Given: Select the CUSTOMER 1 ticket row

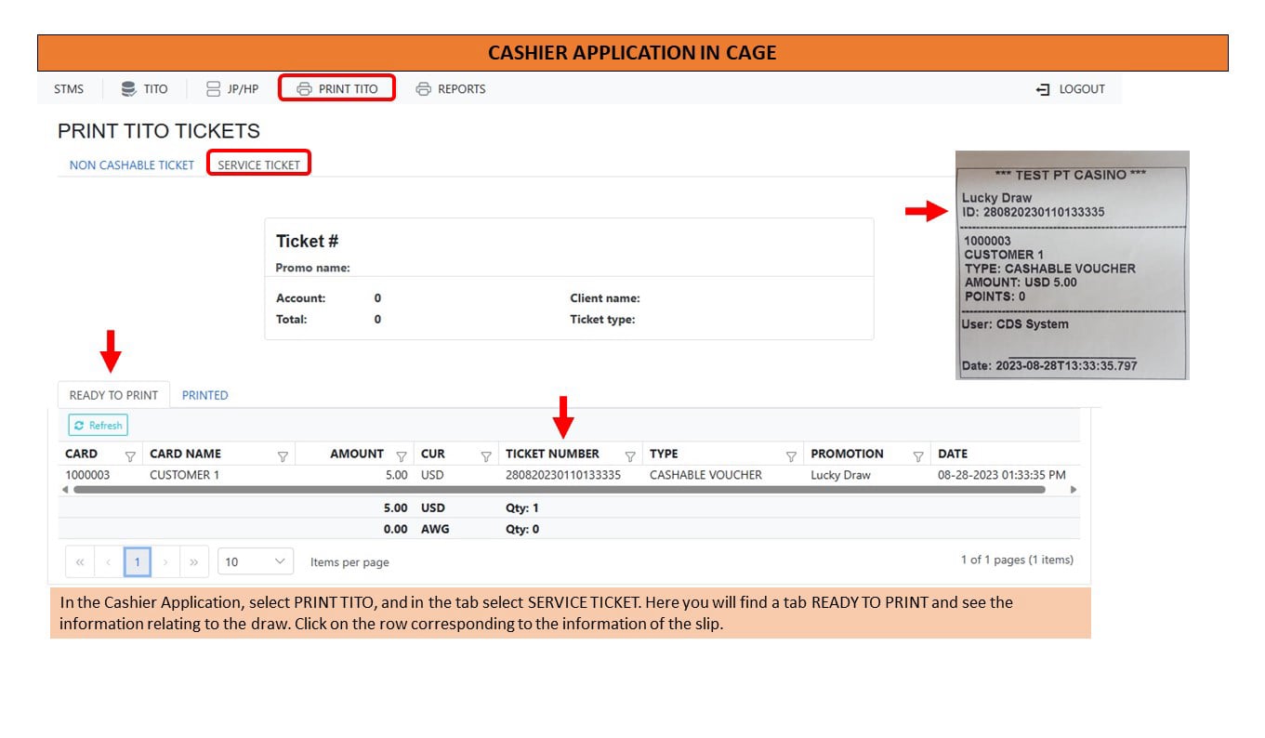Looking at the screenshot, I should [569, 475].
